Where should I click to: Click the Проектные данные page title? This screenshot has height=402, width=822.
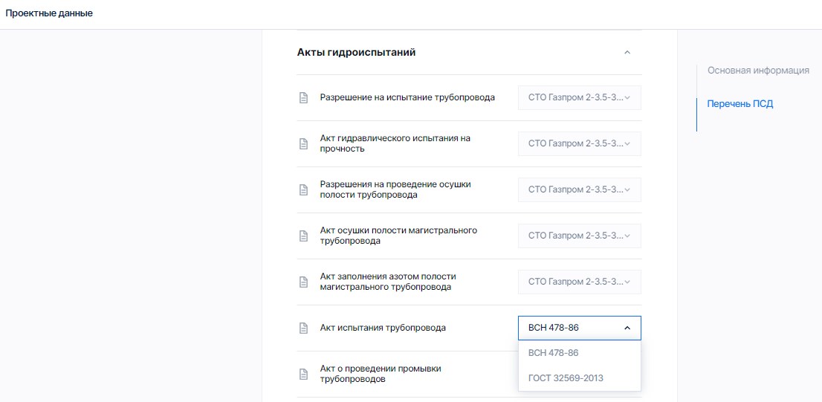49,13
